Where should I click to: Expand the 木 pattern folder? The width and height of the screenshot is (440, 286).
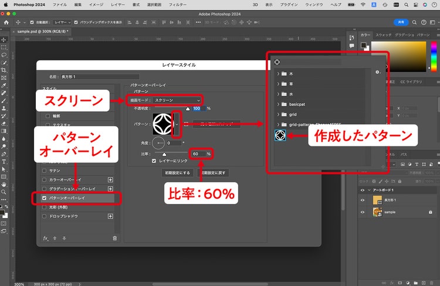tap(278, 74)
